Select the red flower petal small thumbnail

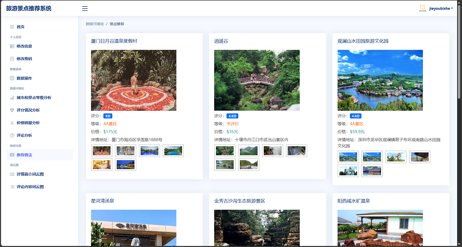(102, 151)
